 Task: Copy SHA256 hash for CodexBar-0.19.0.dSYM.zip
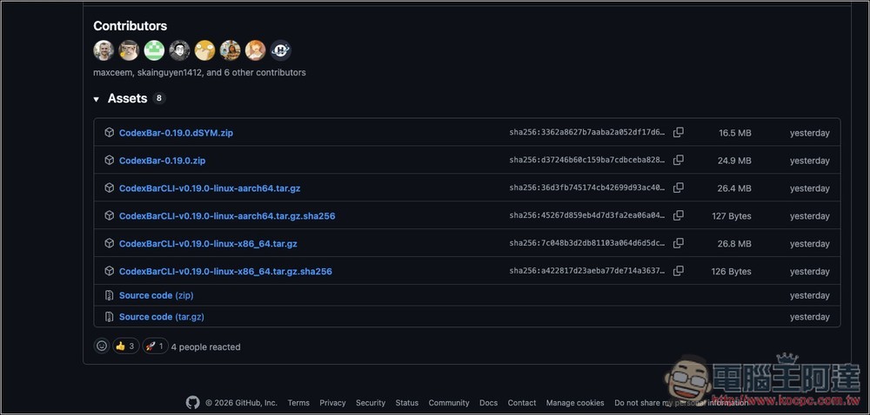click(x=679, y=133)
